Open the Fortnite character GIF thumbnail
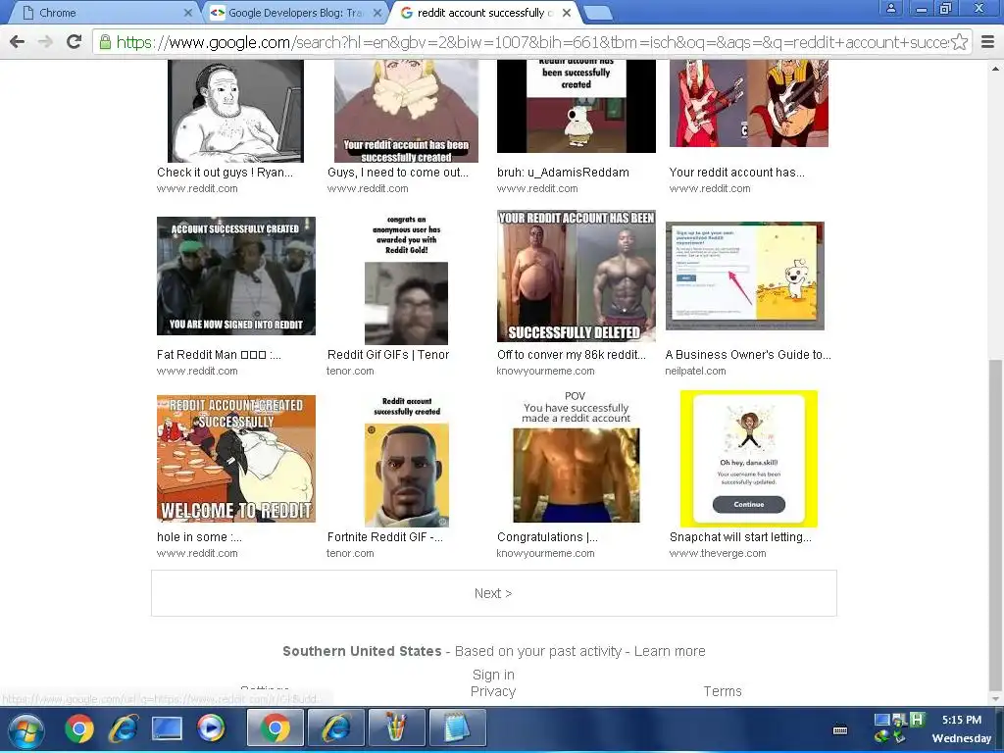This screenshot has height=753, width=1004. coord(407,462)
